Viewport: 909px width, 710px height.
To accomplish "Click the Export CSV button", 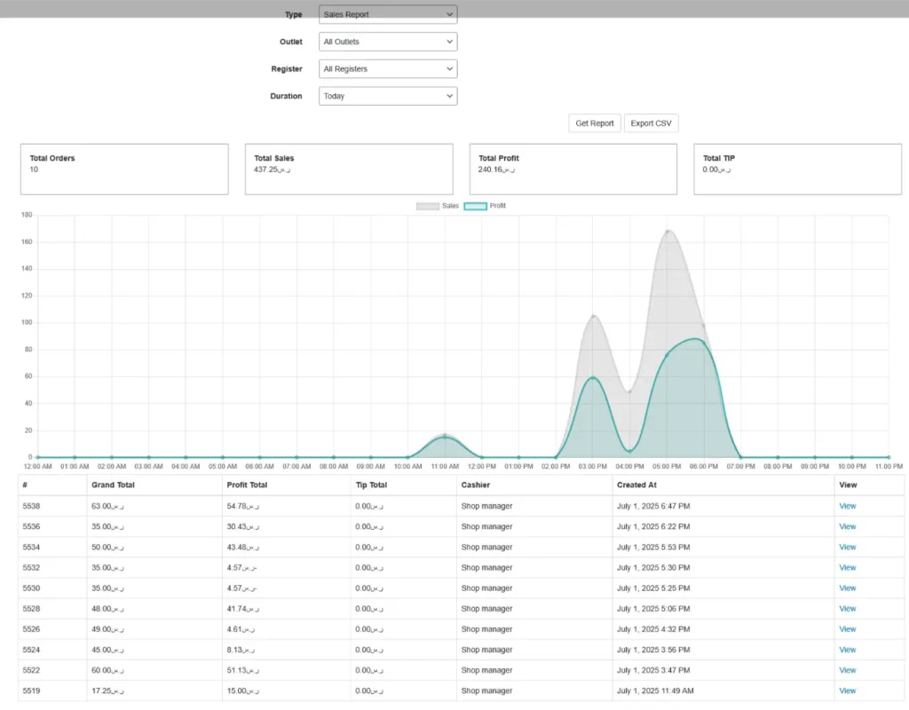I will coord(651,123).
